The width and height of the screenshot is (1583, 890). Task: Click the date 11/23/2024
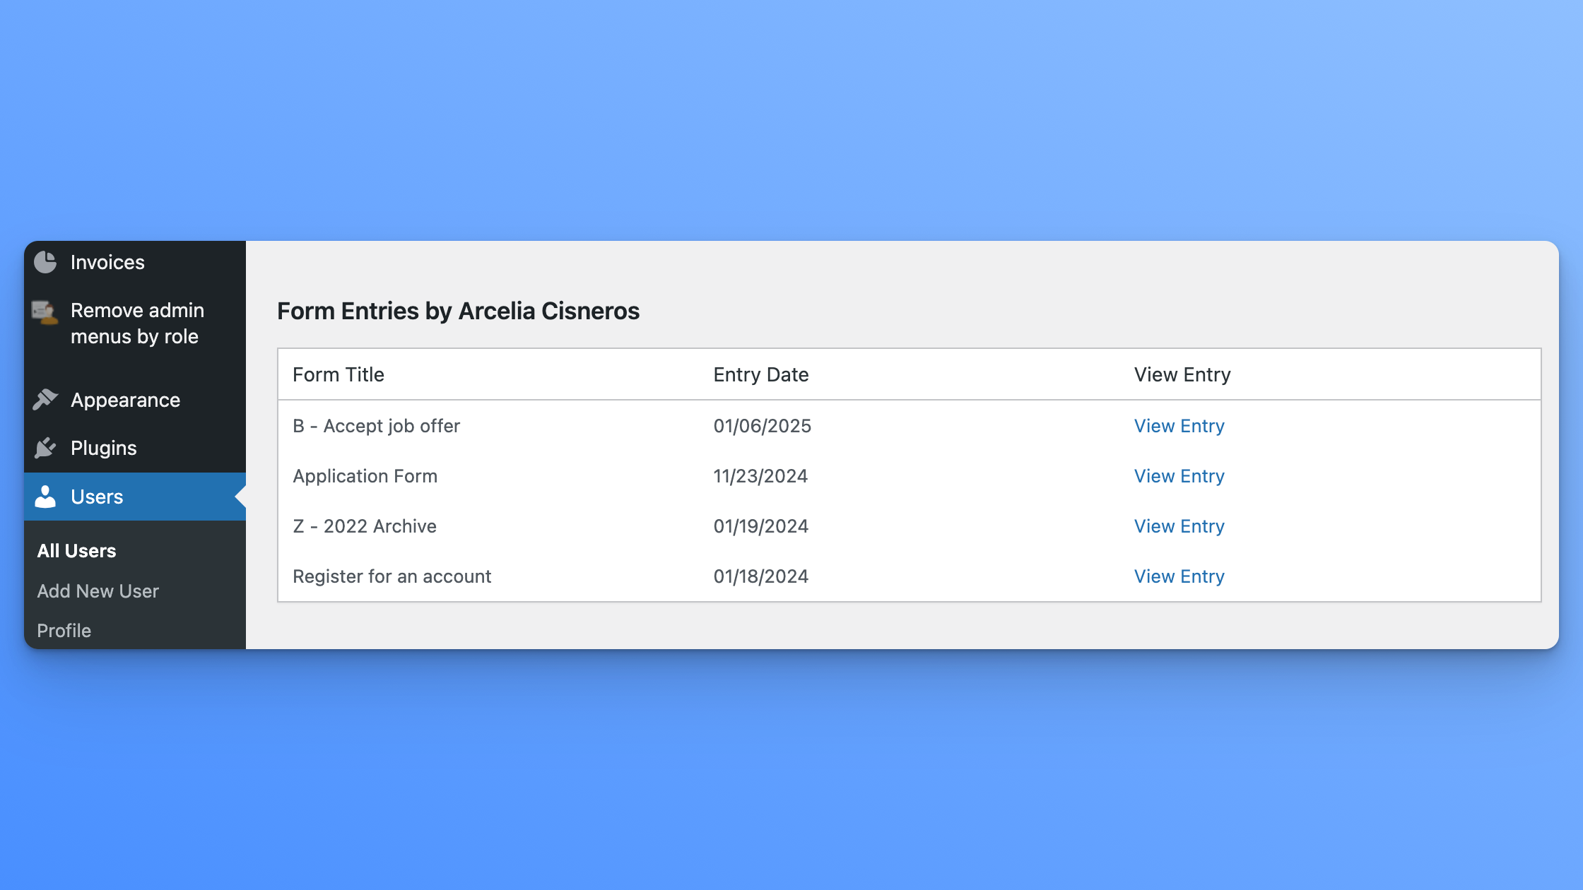pyautogui.click(x=760, y=476)
